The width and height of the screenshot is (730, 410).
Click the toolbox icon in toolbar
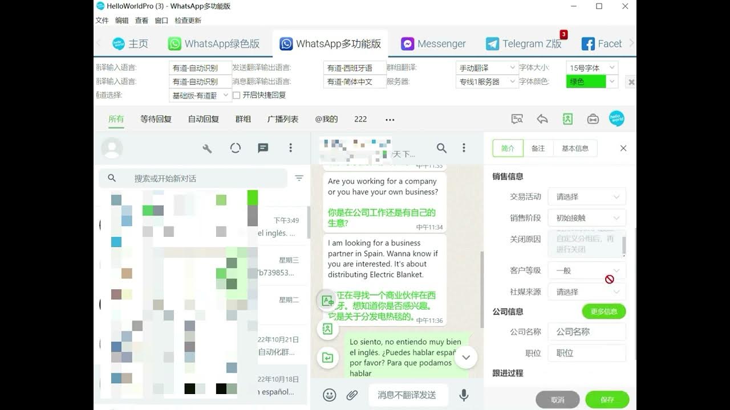[x=593, y=119]
